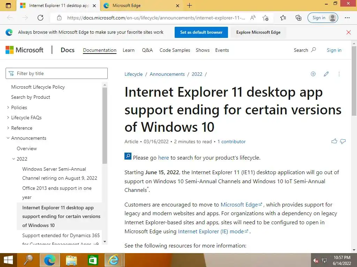The height and width of the screenshot is (267, 357).
Task: Open Edge Settings and more menu
Action: tap(347, 18)
